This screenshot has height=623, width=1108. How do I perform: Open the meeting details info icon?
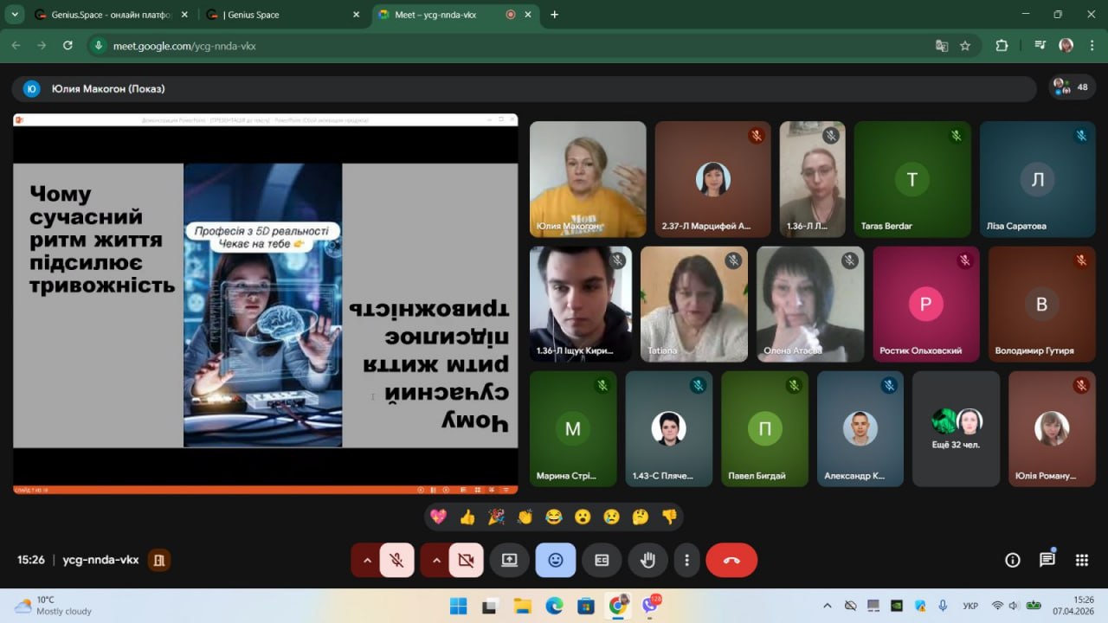tap(1012, 560)
